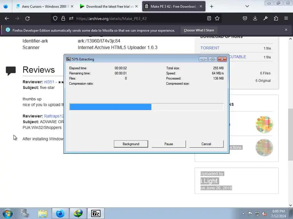This screenshot has width=293, height=219.
Task: Open Firefox downloads panel
Action: [255, 18]
